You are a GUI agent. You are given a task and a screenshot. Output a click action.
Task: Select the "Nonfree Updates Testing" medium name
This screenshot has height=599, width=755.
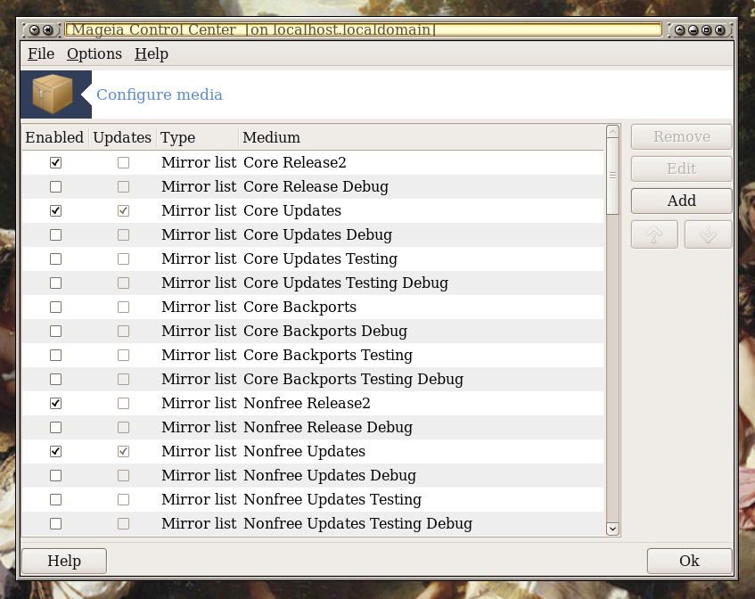click(332, 500)
